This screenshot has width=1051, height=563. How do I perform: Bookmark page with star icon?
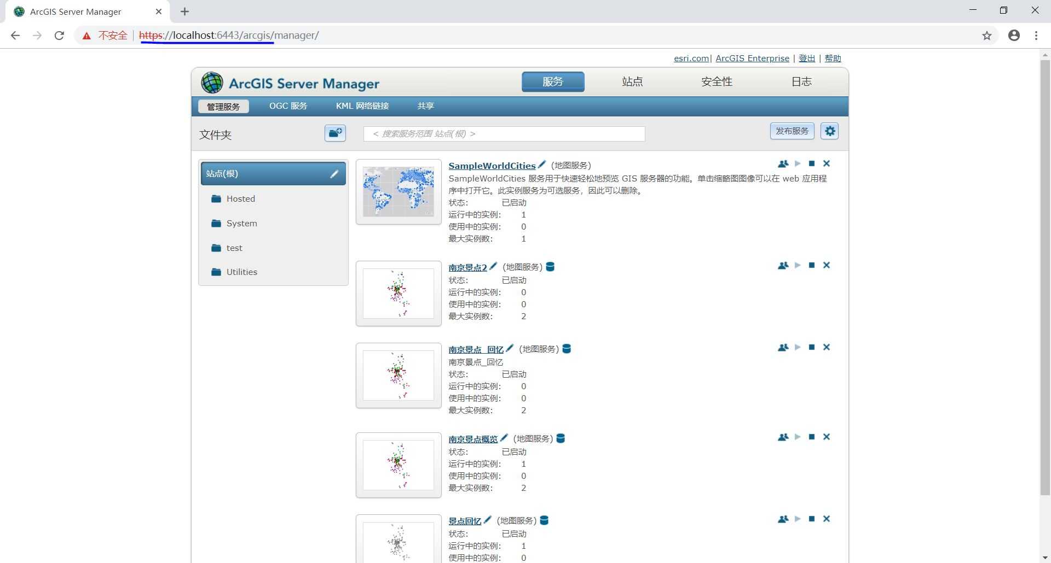(x=986, y=36)
